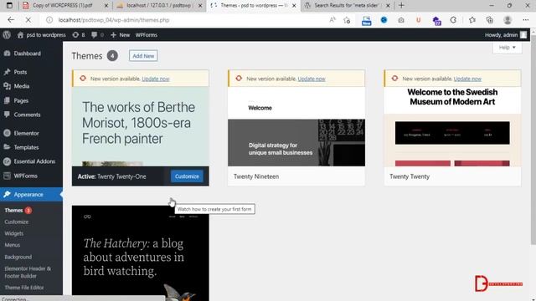536x301 pixels.
Task: Click the WordPress logo in admin bar
Action: coord(7,35)
